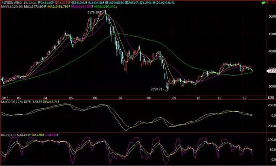
Task: Click the 5178.19 high price annotation
Action: click(x=93, y=13)
